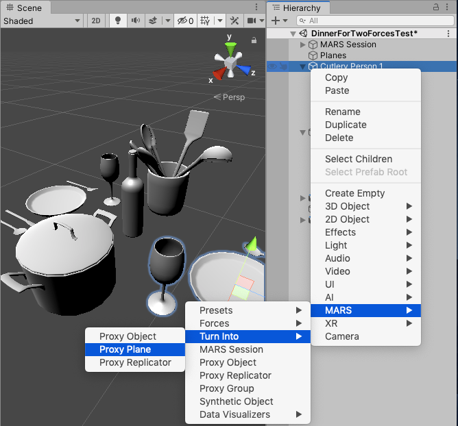Toggle the scene grid icon
This screenshot has width=458, height=426.
pyautogui.click(x=204, y=21)
